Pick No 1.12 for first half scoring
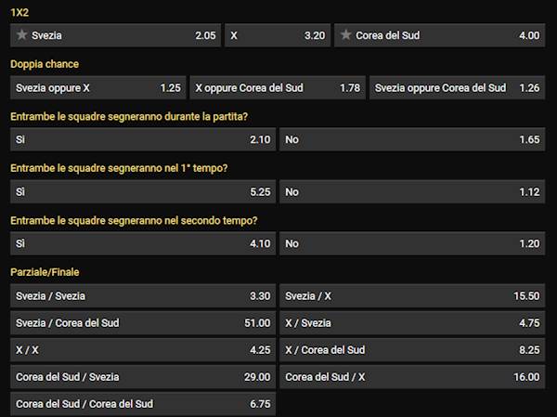Screen dimensions: 557x417 (412, 191)
